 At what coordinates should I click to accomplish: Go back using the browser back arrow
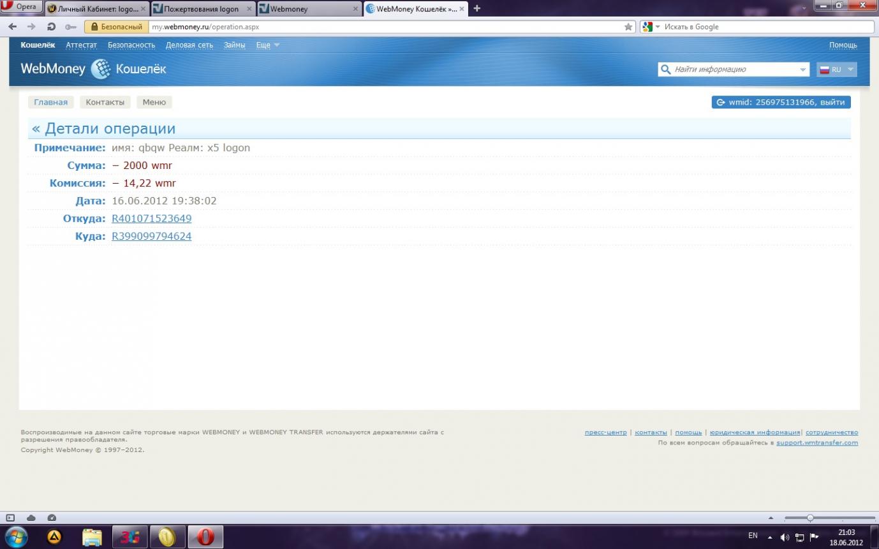click(x=12, y=27)
